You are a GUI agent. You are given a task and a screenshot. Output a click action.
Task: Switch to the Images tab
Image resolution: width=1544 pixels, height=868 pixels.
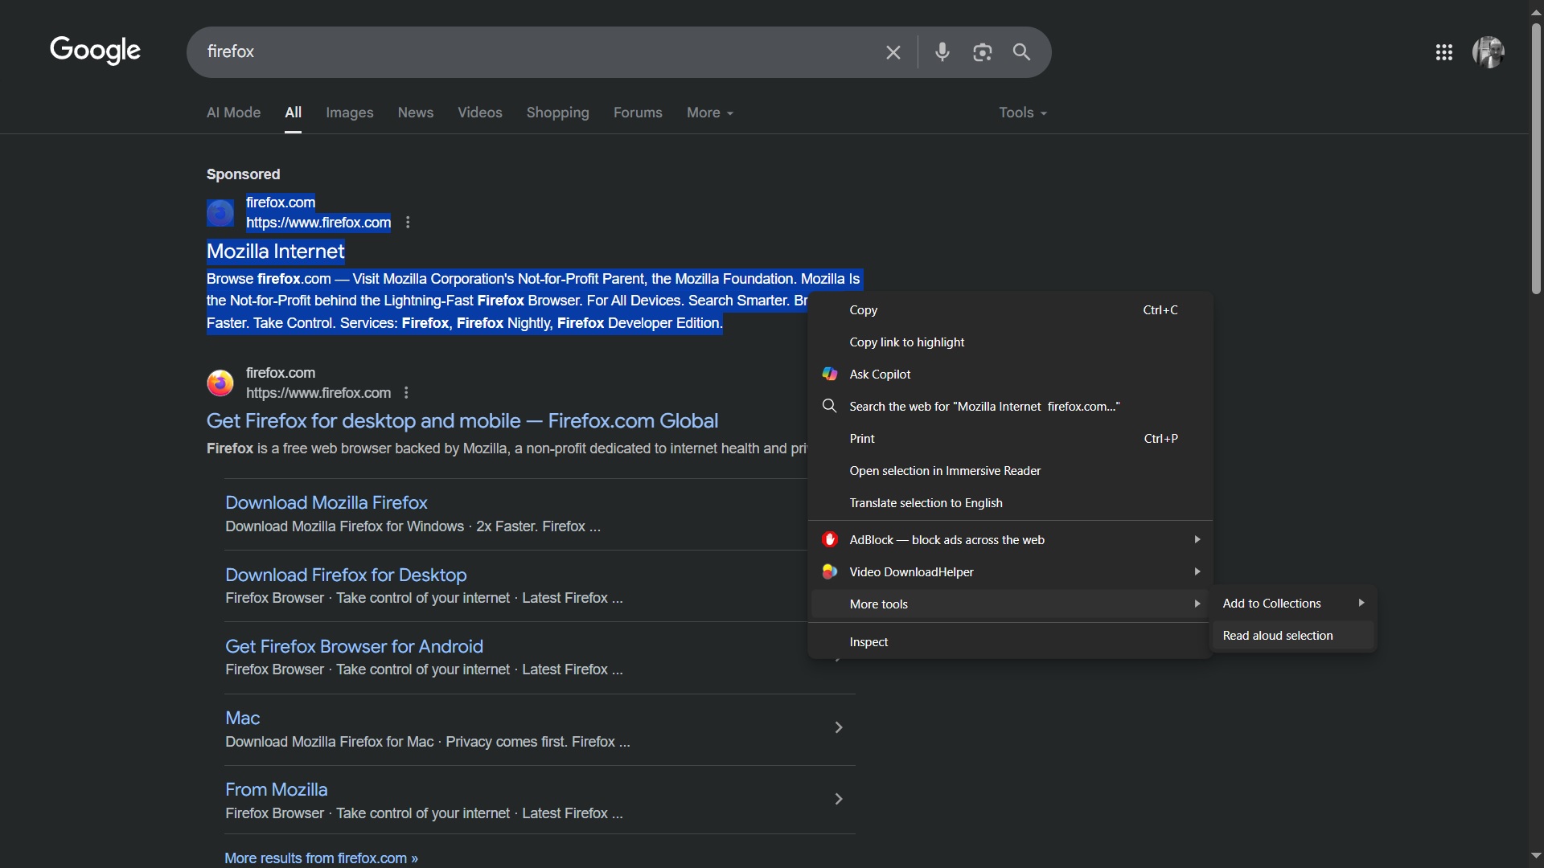point(349,113)
